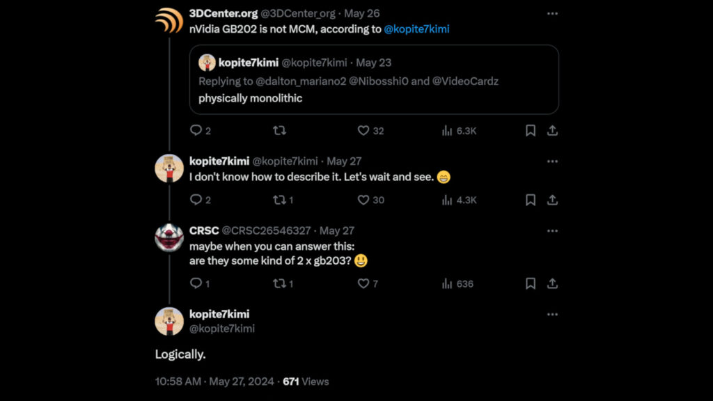Open more menu on "Logically." tweet
This screenshot has height=401, width=713.
tap(552, 314)
